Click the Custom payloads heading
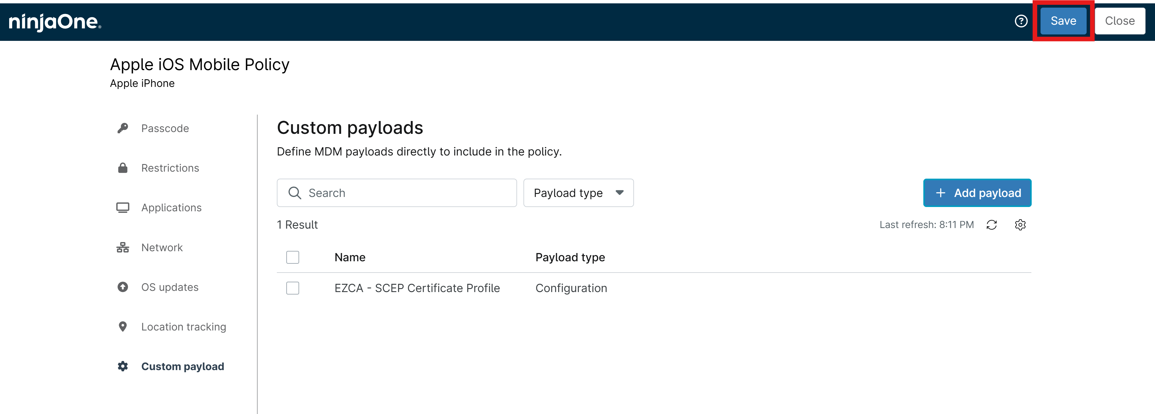The image size is (1155, 414). tap(350, 128)
